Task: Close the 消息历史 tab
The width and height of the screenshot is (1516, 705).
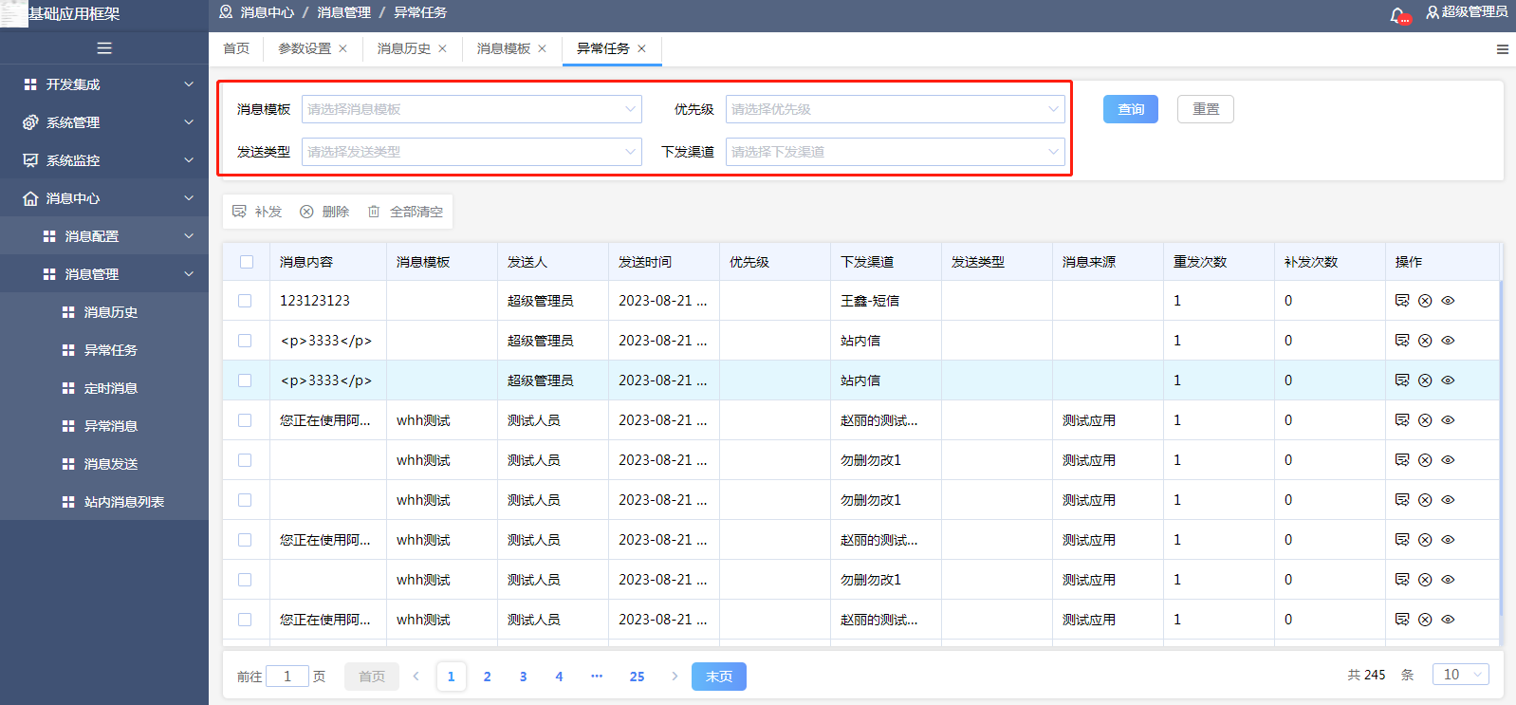Action: [x=442, y=49]
